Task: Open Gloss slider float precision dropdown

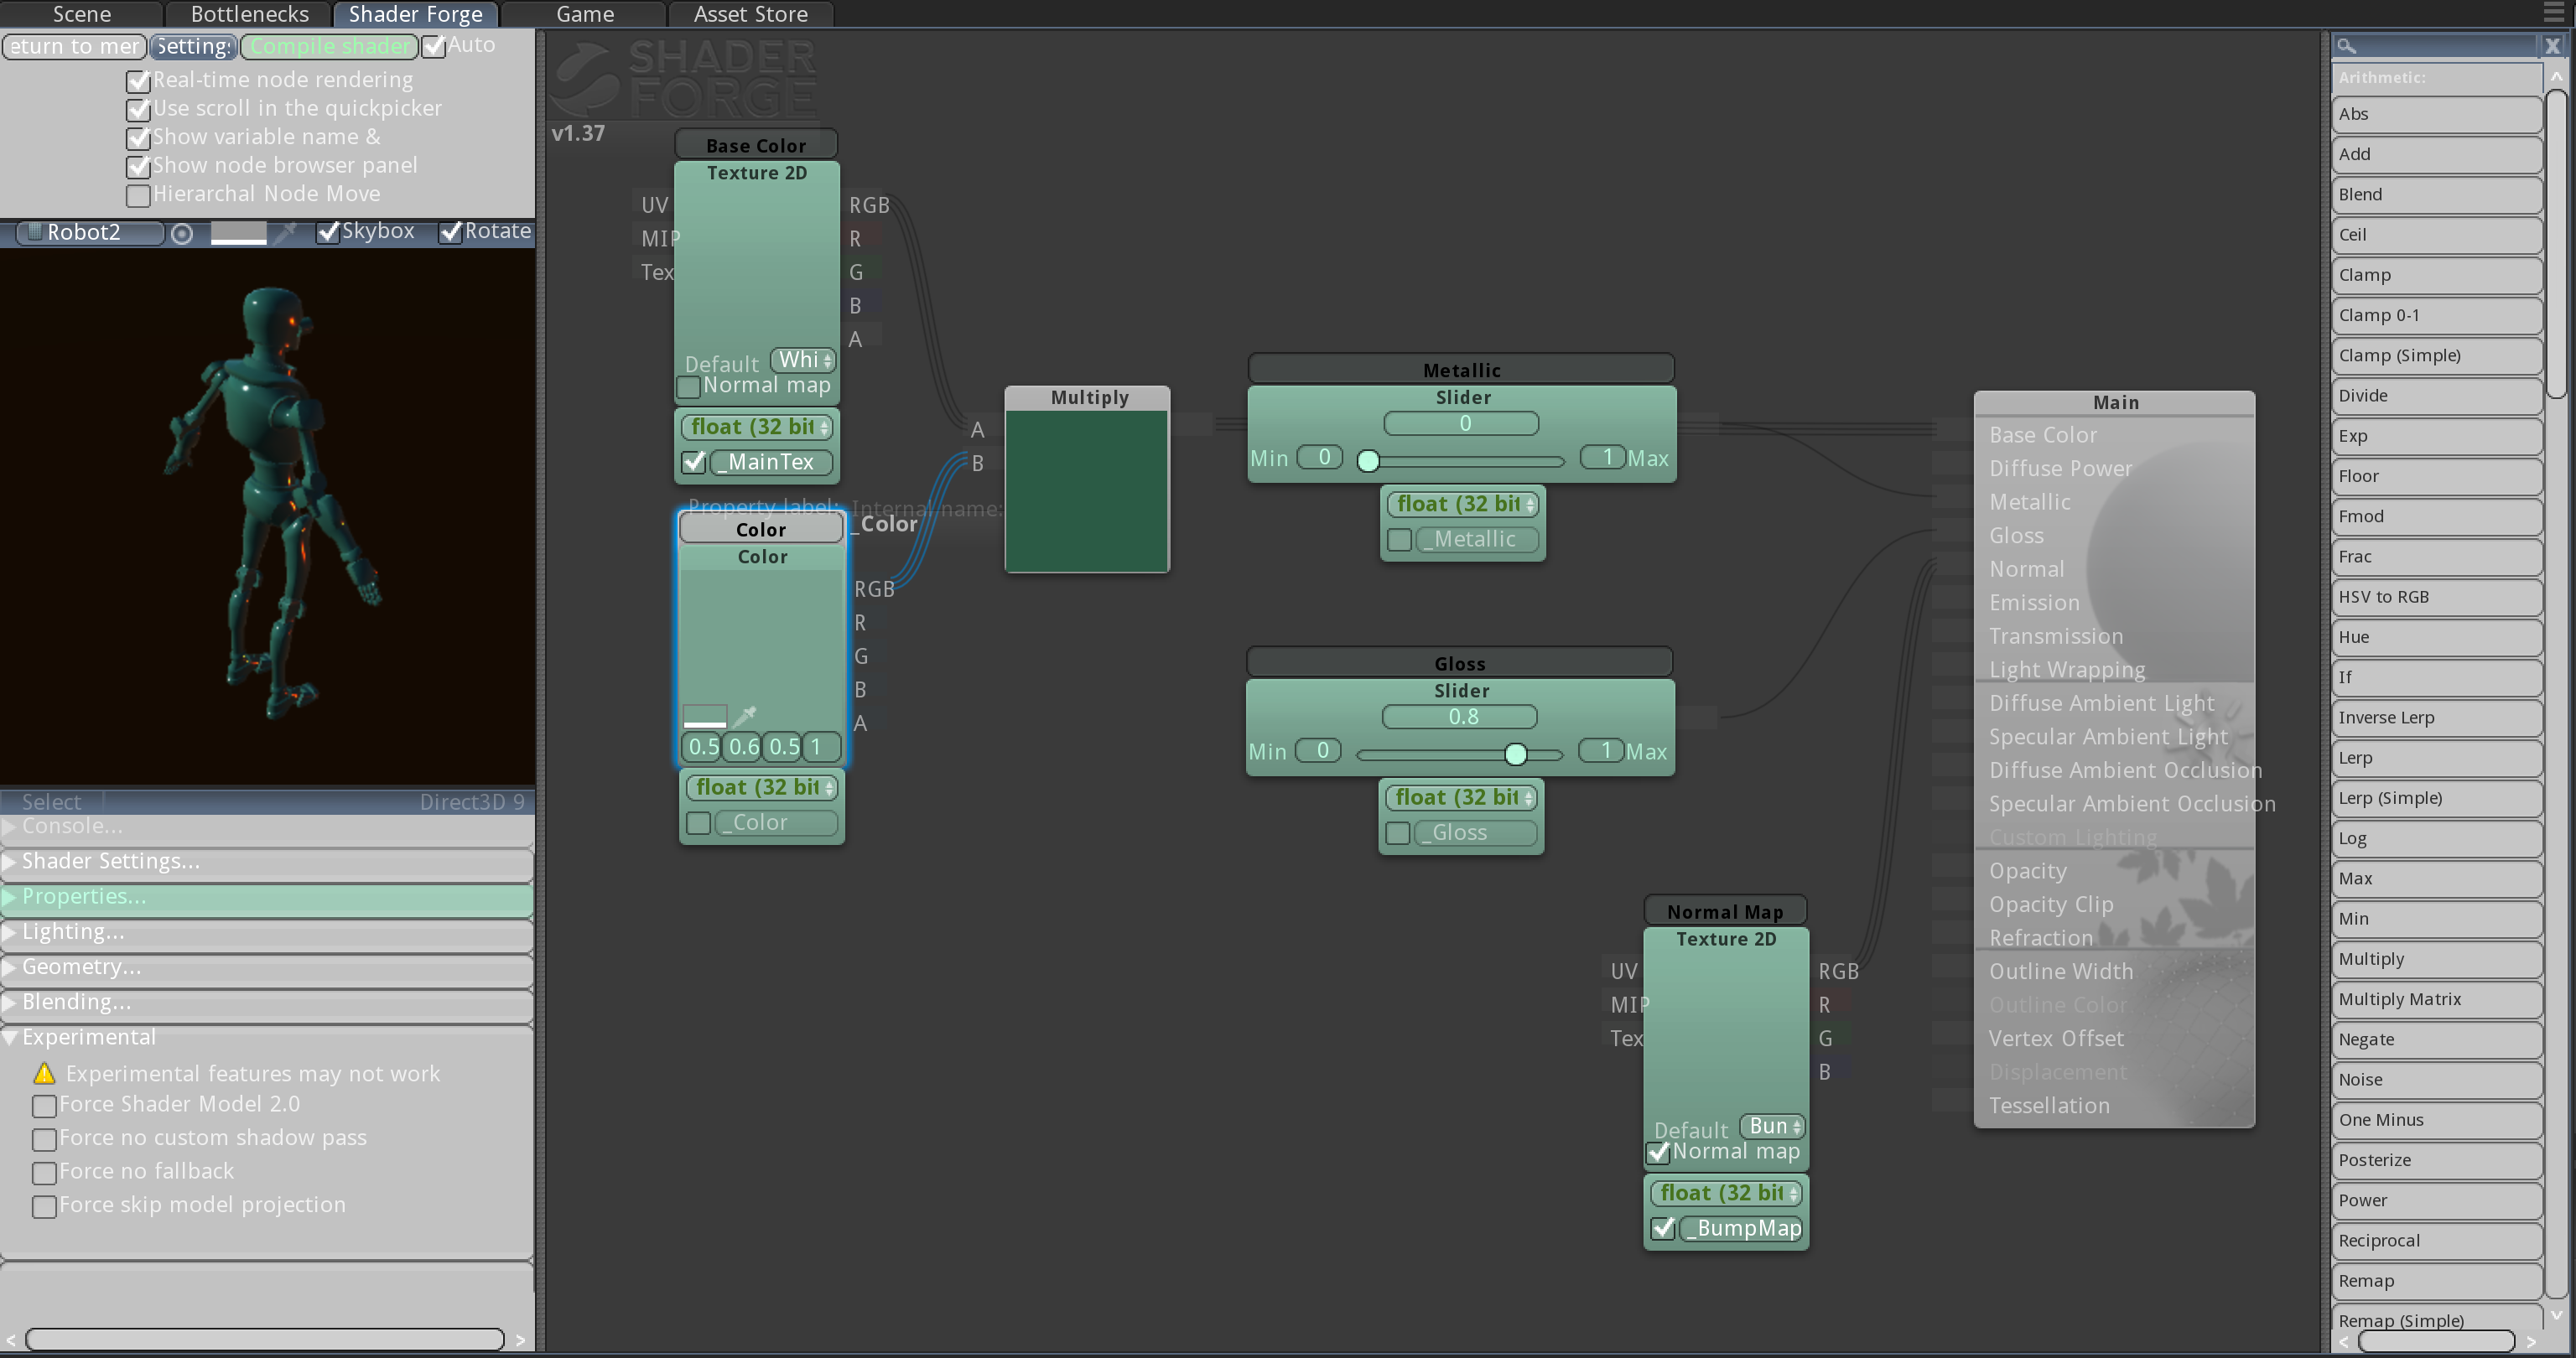Action: [x=1461, y=797]
